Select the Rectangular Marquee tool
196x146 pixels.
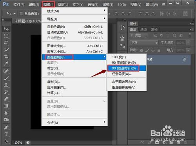point(6,36)
